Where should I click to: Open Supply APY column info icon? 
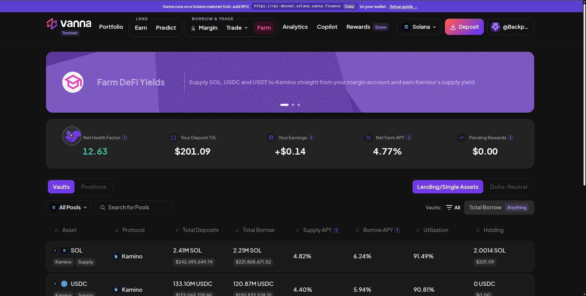(x=336, y=230)
